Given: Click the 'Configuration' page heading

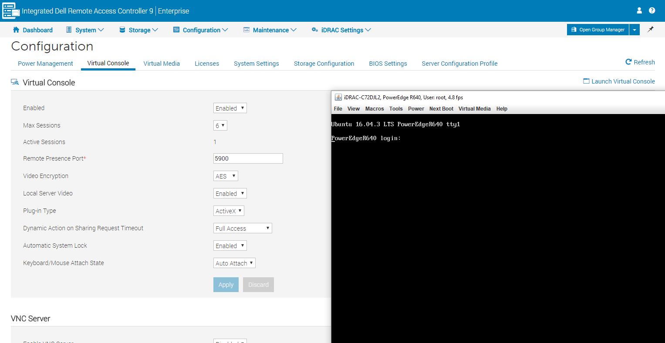Looking at the screenshot, I should pyautogui.click(x=52, y=46).
